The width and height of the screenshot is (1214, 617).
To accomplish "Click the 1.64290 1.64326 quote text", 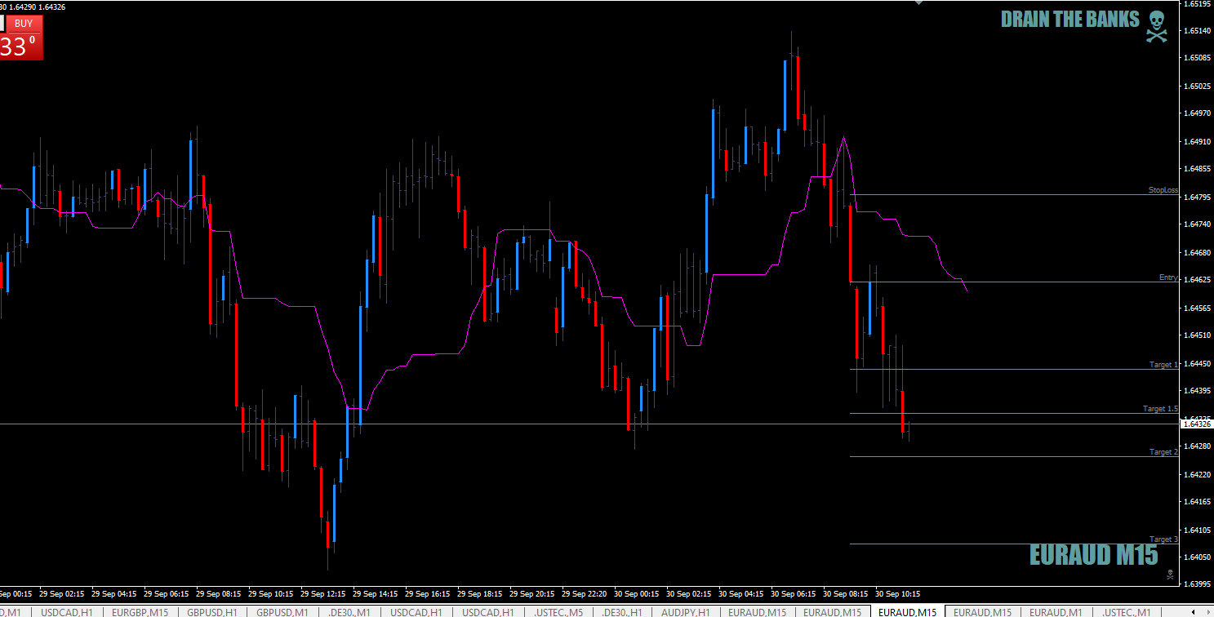I will point(38,7).
